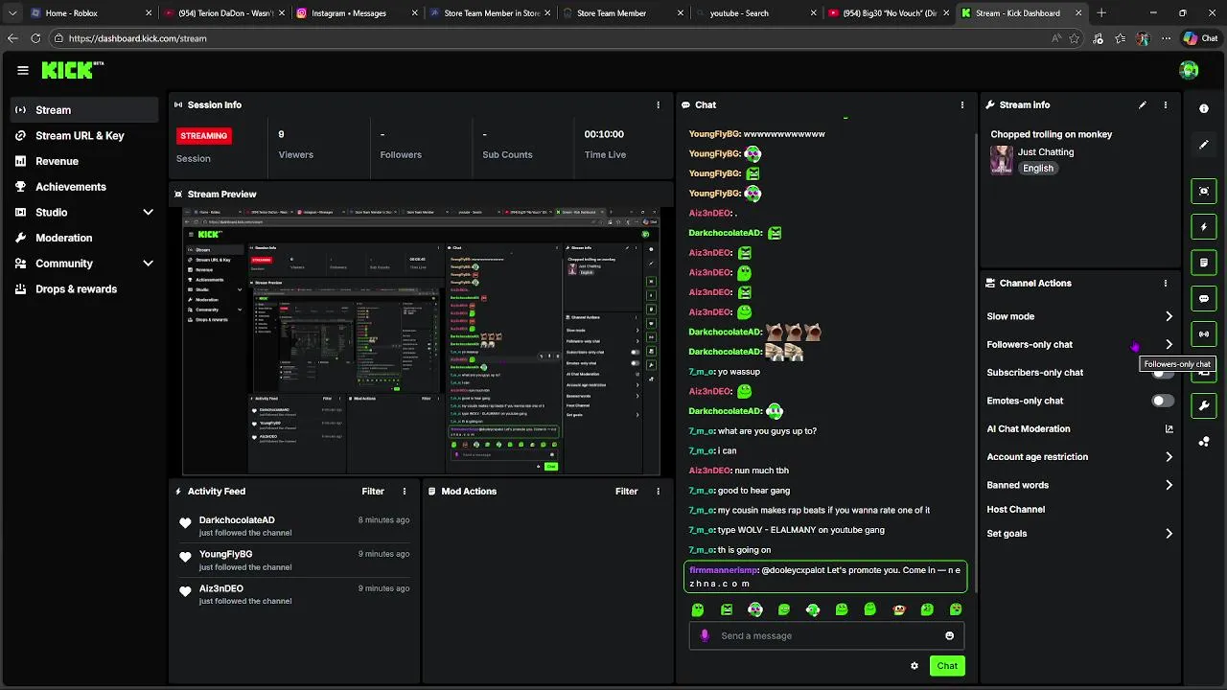Open Achievements page in sidebar
Image resolution: width=1227 pixels, height=690 pixels.
(x=84, y=187)
